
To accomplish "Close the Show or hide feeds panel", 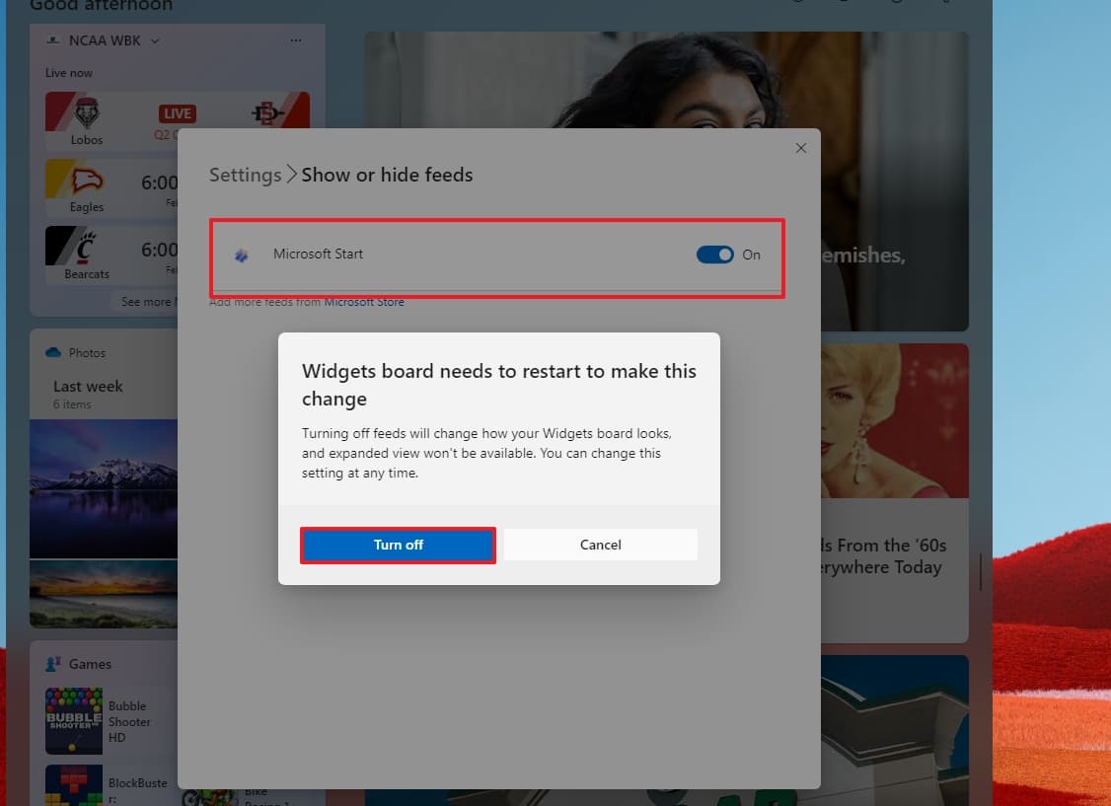I will (x=801, y=148).
